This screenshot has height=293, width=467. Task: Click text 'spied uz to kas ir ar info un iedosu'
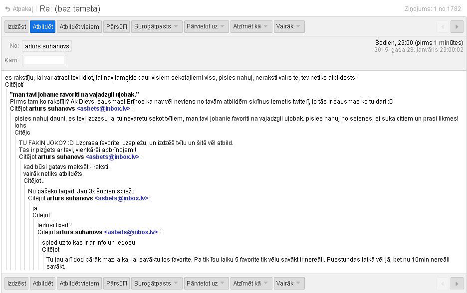pos(88,243)
